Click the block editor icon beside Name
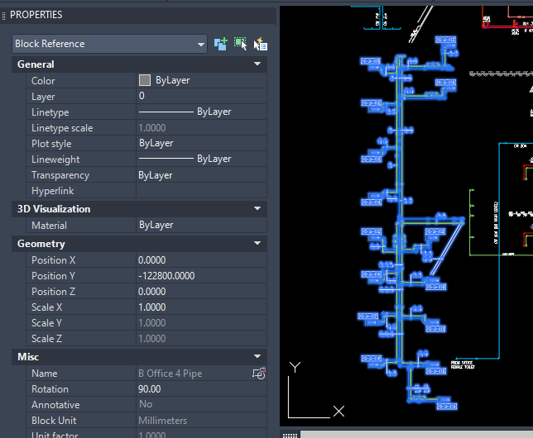Image resolution: width=533 pixels, height=438 pixels. 259,374
